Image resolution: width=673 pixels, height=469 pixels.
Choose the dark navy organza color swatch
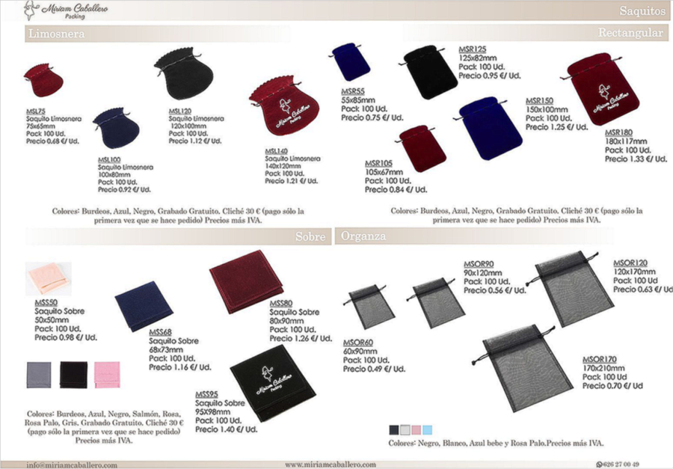point(393,430)
